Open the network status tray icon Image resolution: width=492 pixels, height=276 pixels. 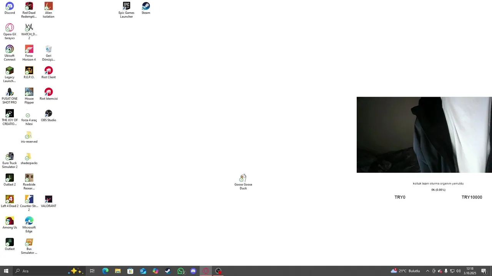click(x=452, y=271)
